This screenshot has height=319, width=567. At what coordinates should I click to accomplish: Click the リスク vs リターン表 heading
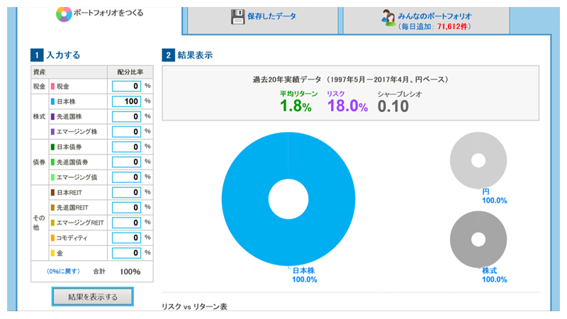194,307
